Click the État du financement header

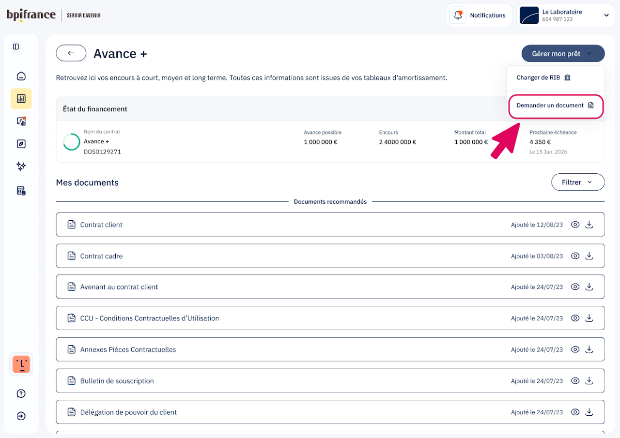(x=95, y=109)
